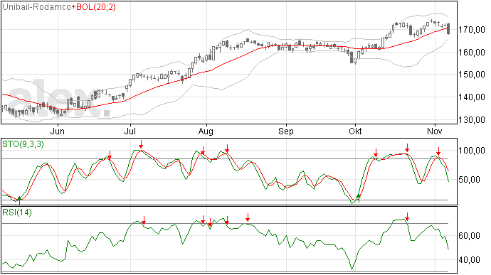Select the Jul month label
The height and width of the screenshot is (275, 491).
(130, 131)
